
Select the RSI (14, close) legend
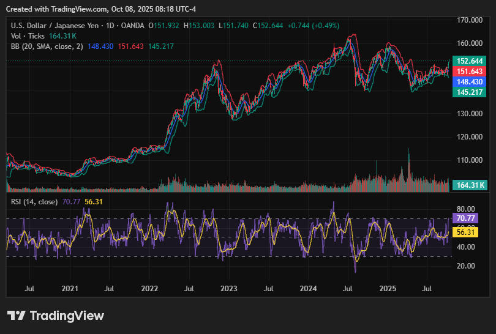coord(34,202)
